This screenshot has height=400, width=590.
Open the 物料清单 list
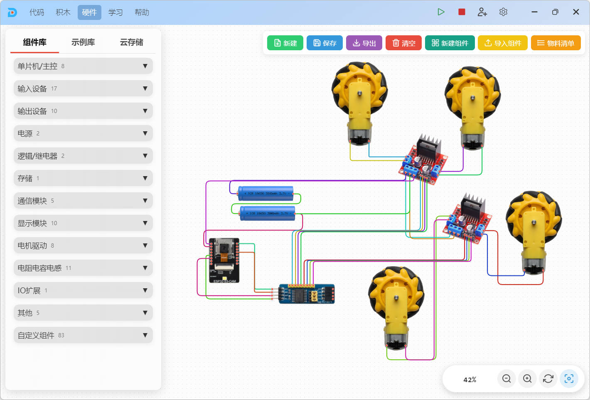556,43
